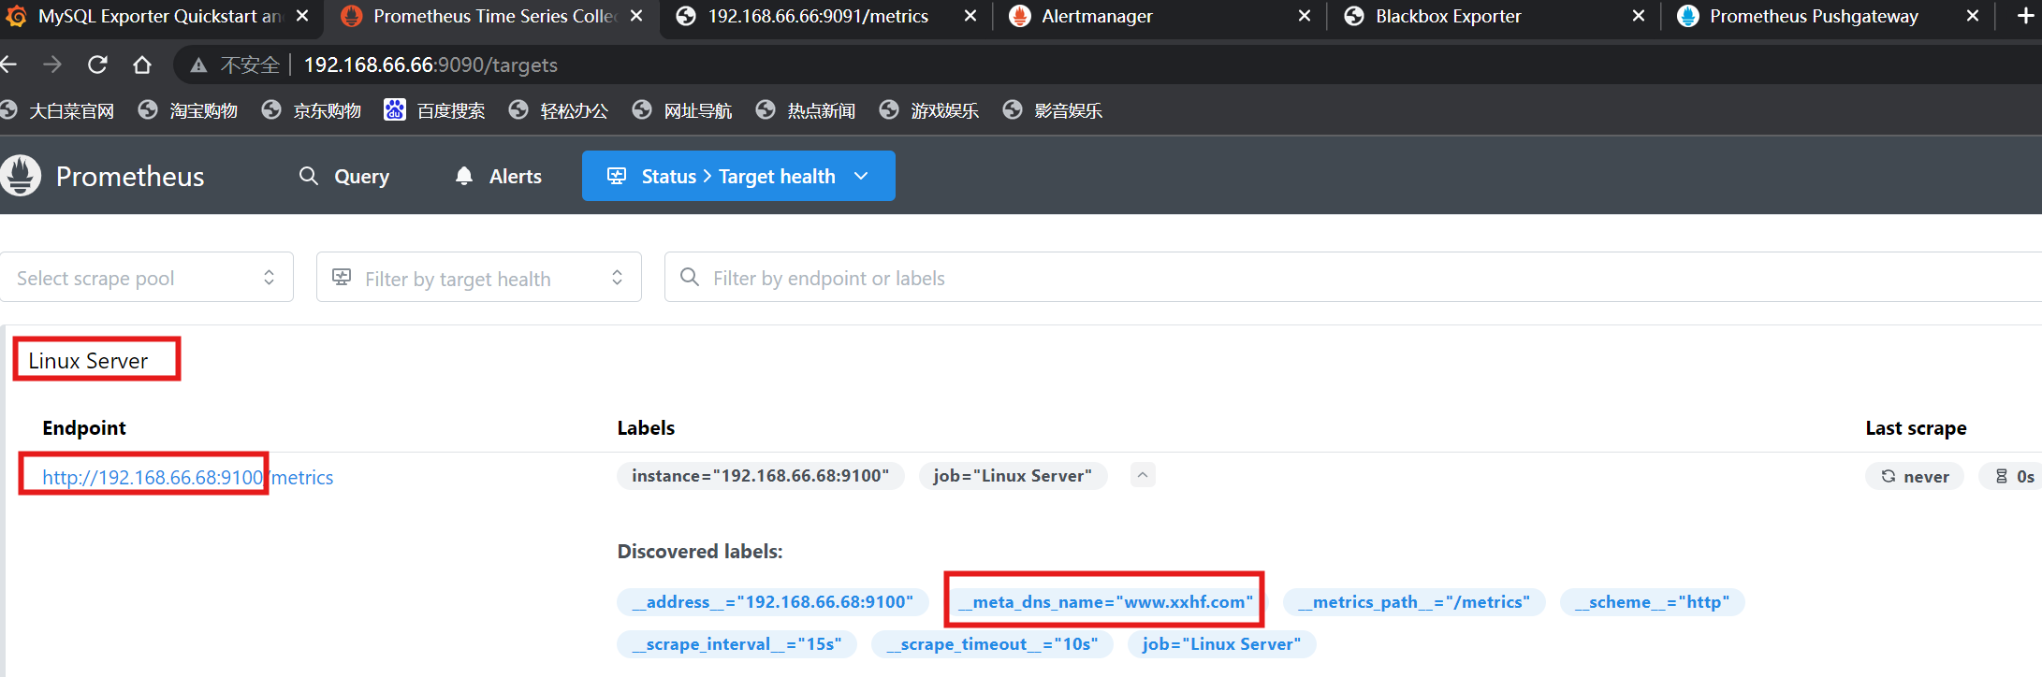Click the Prometheus flame logo

pyautogui.click(x=20, y=175)
